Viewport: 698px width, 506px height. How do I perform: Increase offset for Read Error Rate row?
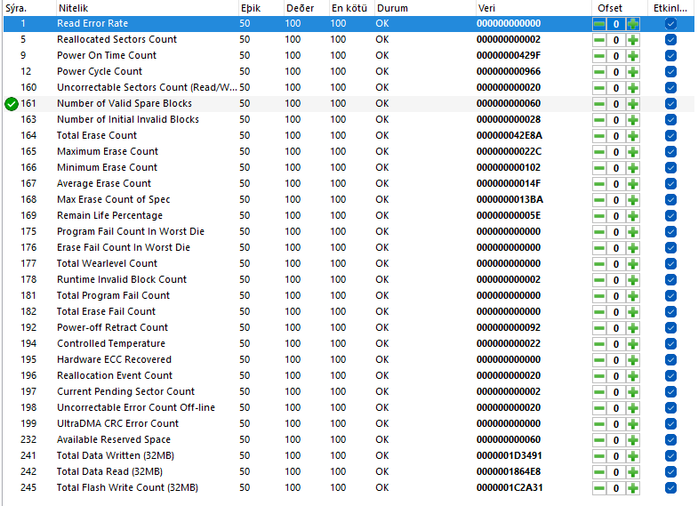(632, 24)
